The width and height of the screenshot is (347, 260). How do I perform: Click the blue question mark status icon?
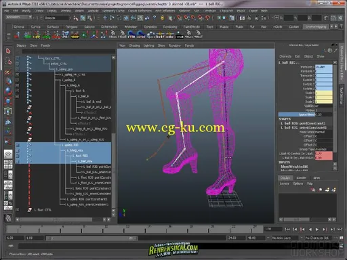pyautogui.click(x=155, y=18)
